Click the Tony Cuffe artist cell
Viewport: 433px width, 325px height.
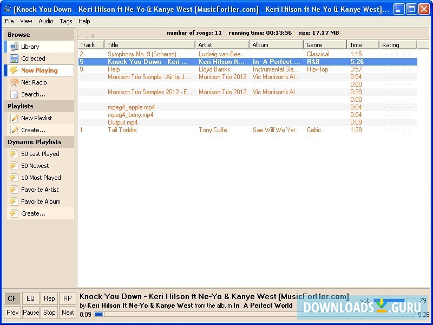click(213, 130)
